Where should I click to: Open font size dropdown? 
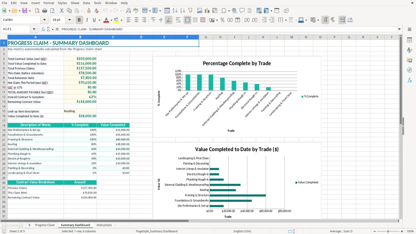click(69, 20)
